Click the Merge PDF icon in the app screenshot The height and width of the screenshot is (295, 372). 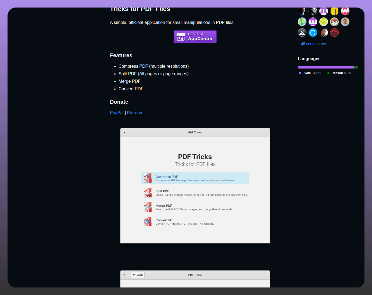[x=148, y=207]
